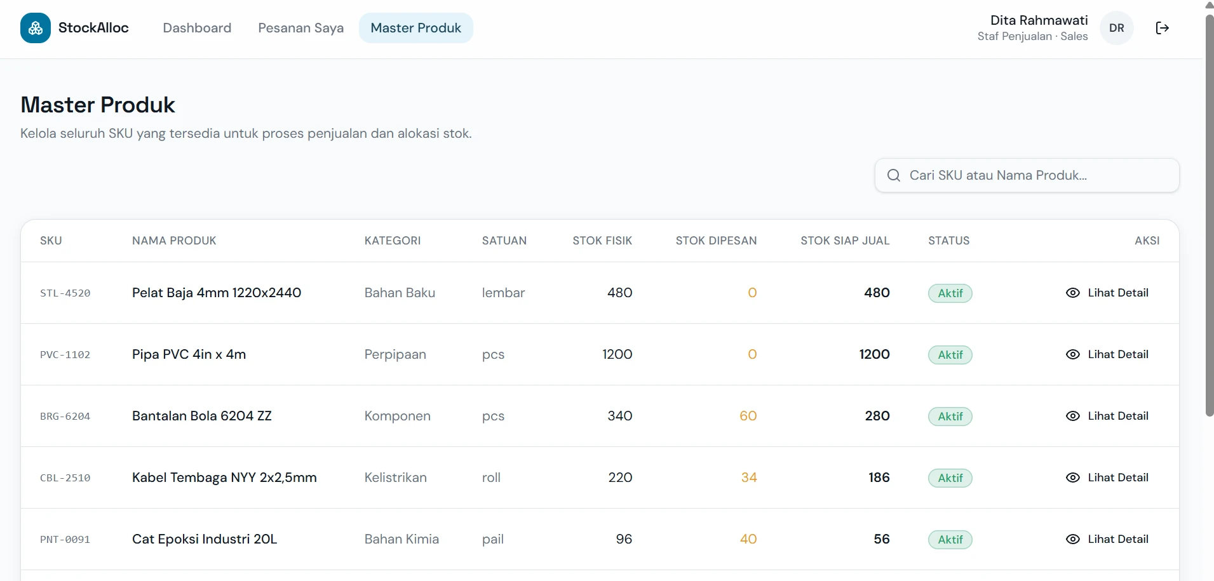The width and height of the screenshot is (1214, 581).
Task: Click eye icon for Bantalan Bola row
Action: click(1072, 416)
